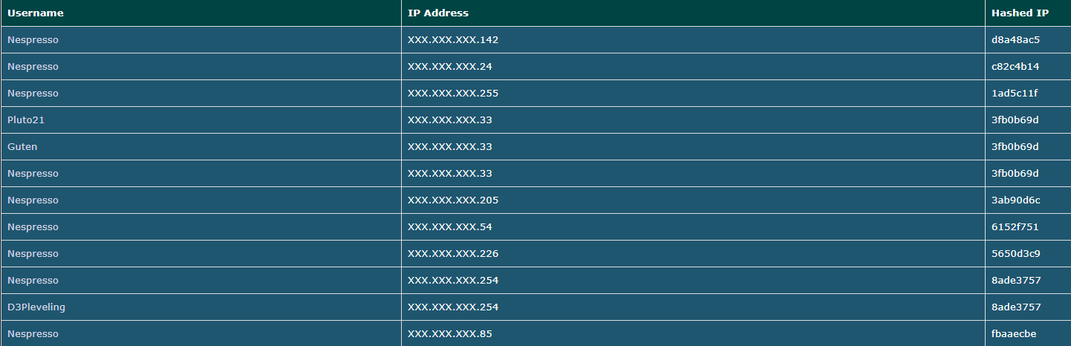Select IP address ending in .255
Viewport: 1071px width, 346px height.
pyautogui.click(x=453, y=94)
